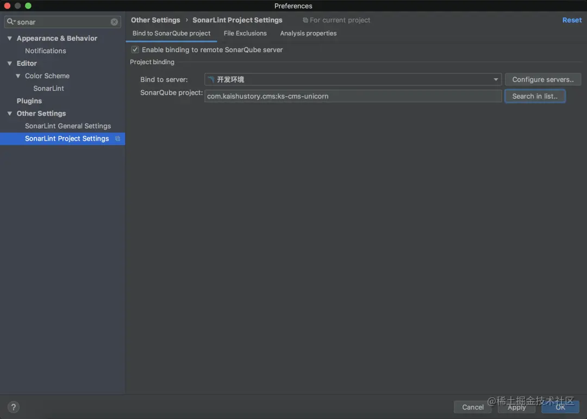Click the Reset link
The image size is (587, 419).
[x=572, y=20]
